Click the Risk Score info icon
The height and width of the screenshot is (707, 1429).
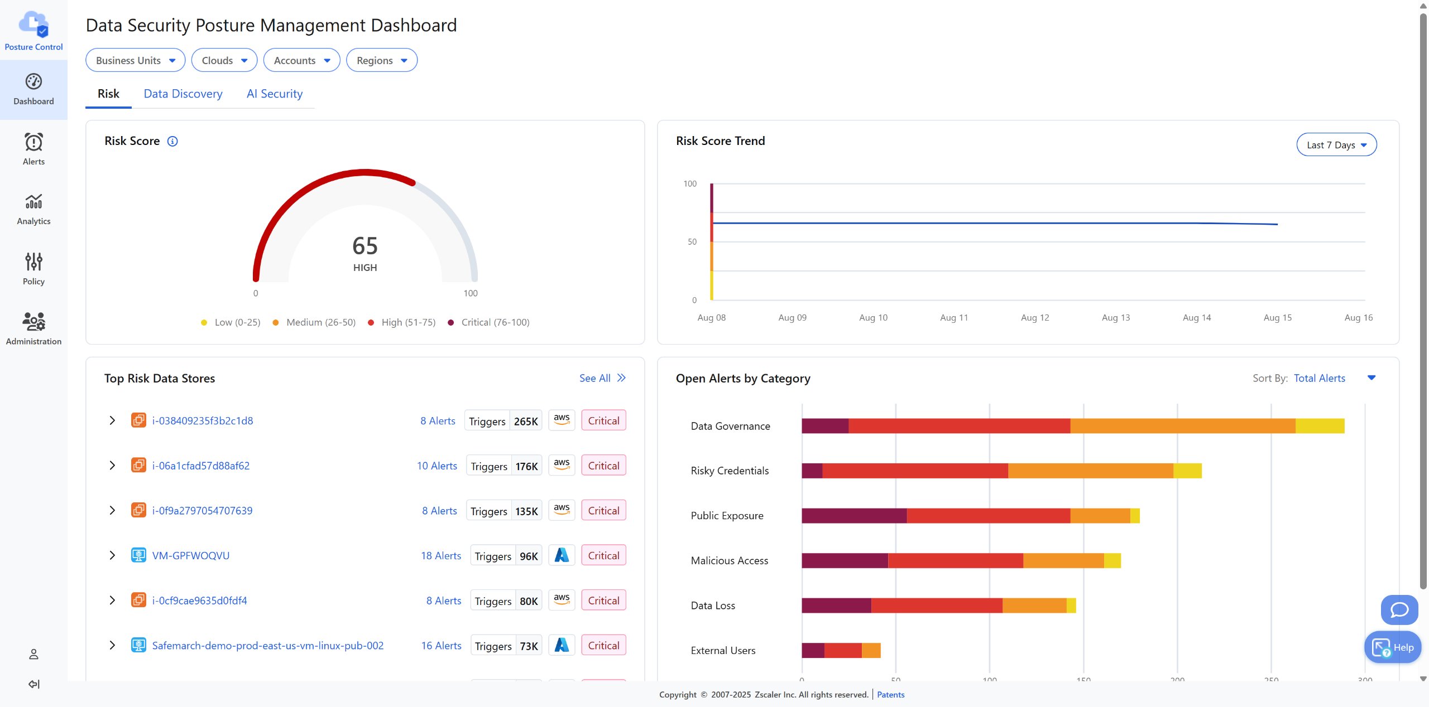[172, 141]
